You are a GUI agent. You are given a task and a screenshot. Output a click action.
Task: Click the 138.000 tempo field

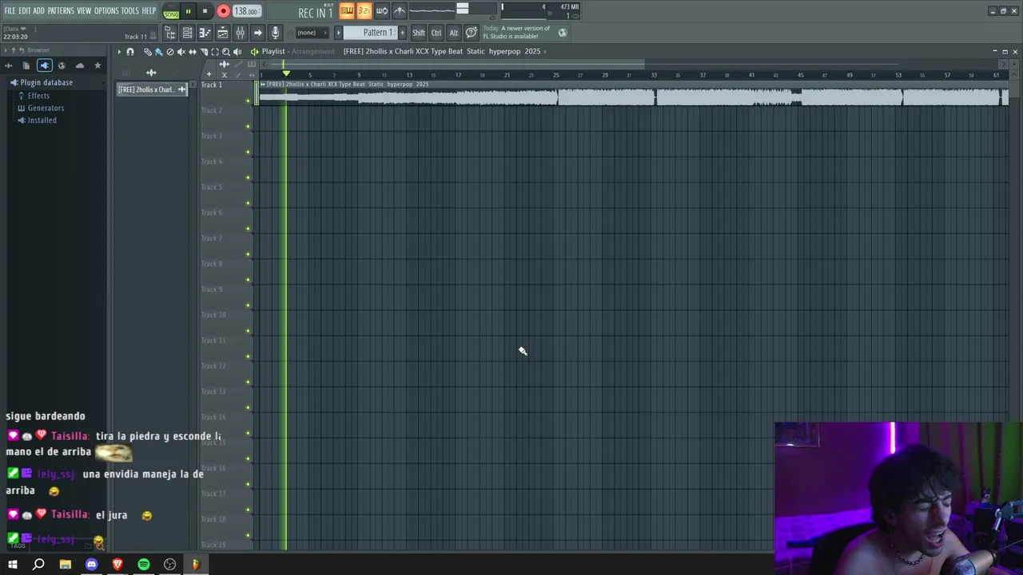pos(246,11)
